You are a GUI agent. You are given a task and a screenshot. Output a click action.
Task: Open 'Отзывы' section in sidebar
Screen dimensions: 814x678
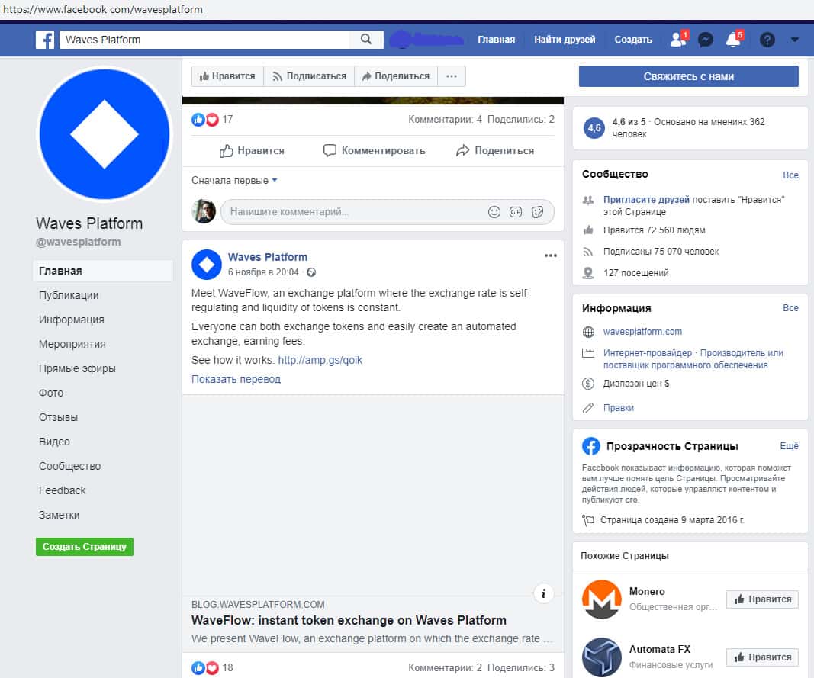tap(58, 417)
